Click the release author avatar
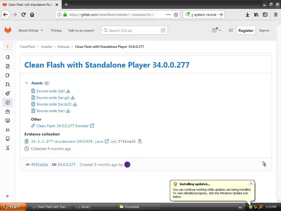 pyautogui.click(x=127, y=165)
